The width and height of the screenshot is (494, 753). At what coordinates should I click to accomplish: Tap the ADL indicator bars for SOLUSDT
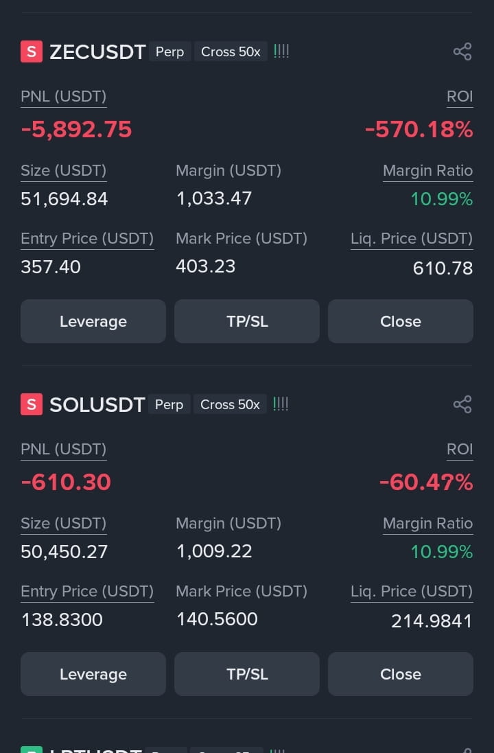(x=281, y=404)
